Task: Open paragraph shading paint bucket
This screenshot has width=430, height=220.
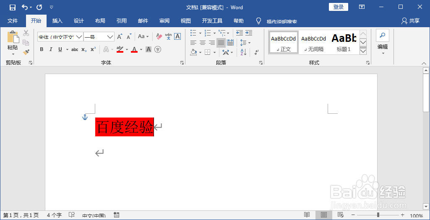Action: (194, 52)
